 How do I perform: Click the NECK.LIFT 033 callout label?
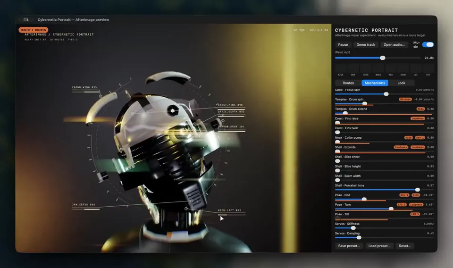coord(229,210)
